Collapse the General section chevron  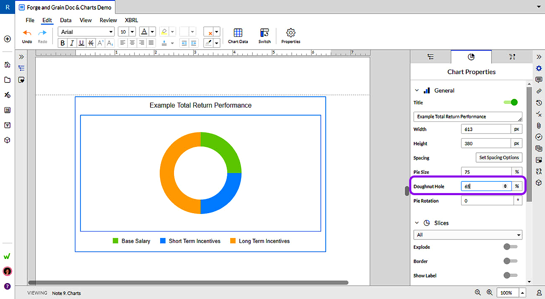point(417,90)
